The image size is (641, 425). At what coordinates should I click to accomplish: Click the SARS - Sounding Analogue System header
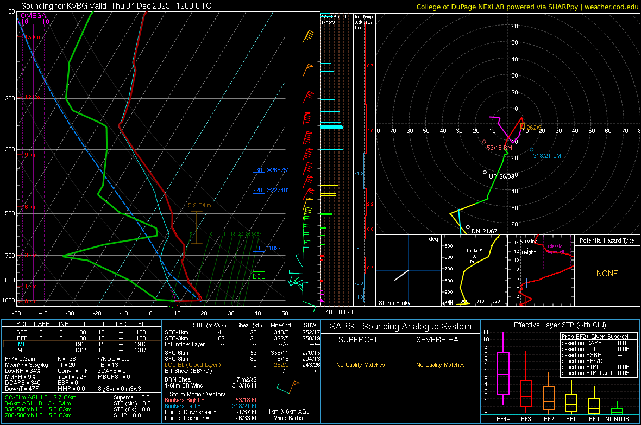[x=401, y=326]
